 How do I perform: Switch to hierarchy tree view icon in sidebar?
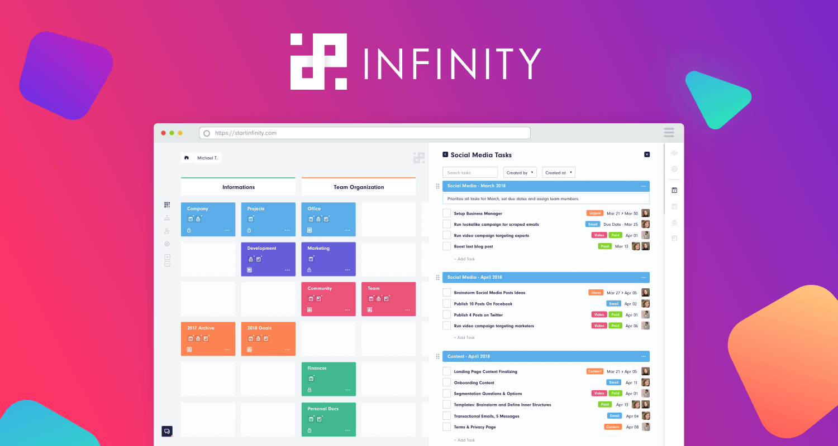click(167, 218)
